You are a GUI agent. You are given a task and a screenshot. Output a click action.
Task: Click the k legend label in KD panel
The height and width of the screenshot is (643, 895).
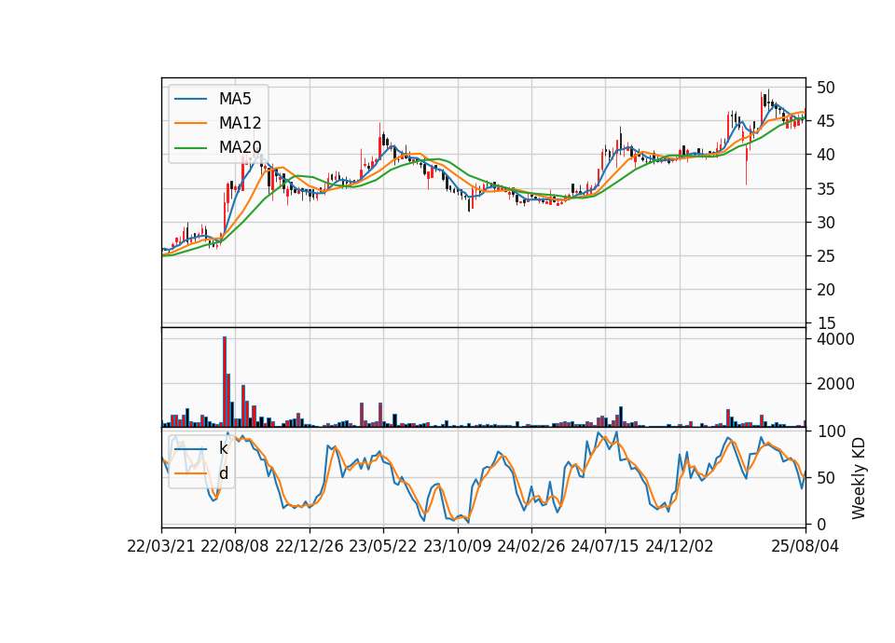point(223,448)
